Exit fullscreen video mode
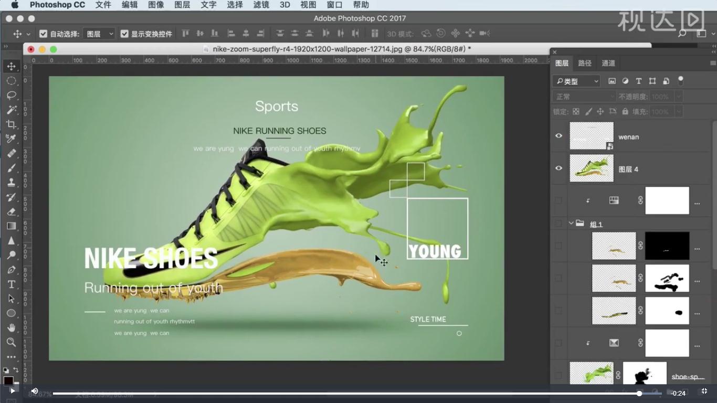717x403 pixels. click(704, 391)
